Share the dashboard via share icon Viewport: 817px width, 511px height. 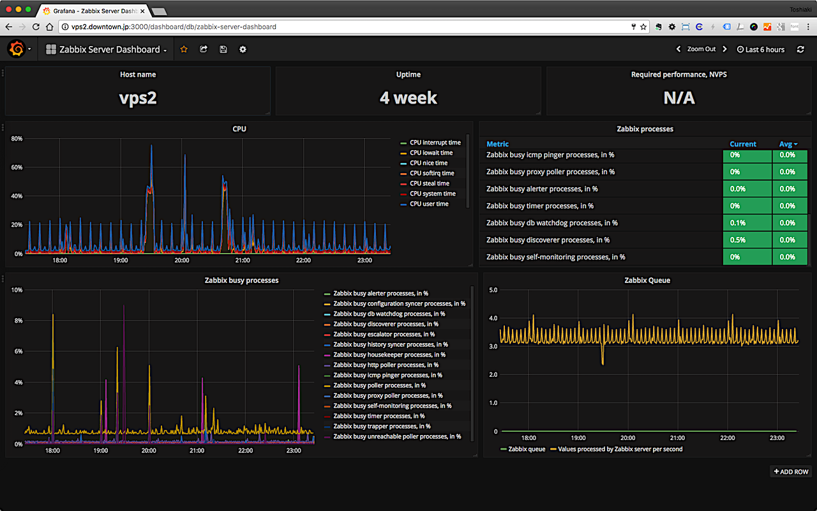(x=204, y=49)
